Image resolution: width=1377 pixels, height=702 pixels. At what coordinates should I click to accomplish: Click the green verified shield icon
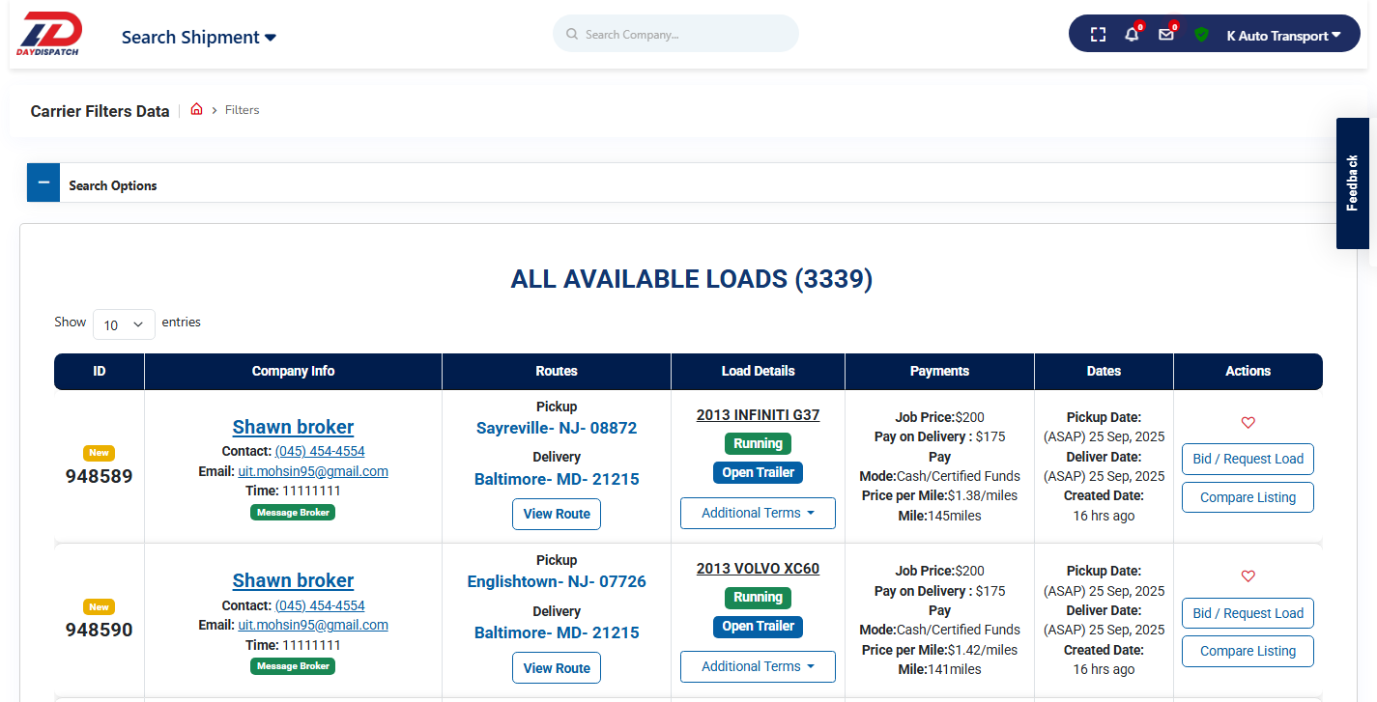pyautogui.click(x=1201, y=35)
